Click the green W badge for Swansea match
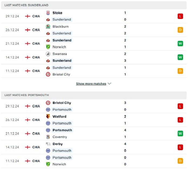 180,57
